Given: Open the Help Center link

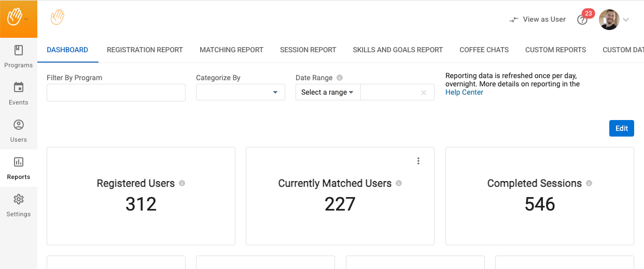Looking at the screenshot, I should (x=464, y=92).
